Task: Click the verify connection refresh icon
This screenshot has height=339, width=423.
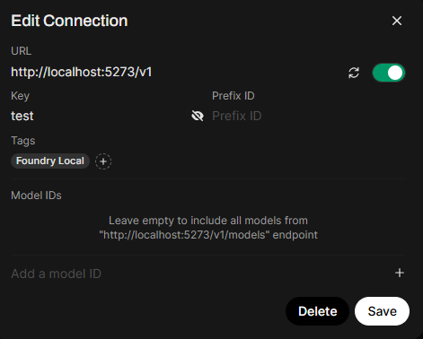Action: coord(354,73)
